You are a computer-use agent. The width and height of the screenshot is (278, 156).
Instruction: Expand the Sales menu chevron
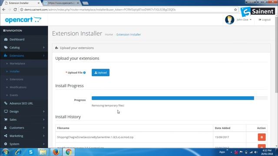(x=43, y=120)
